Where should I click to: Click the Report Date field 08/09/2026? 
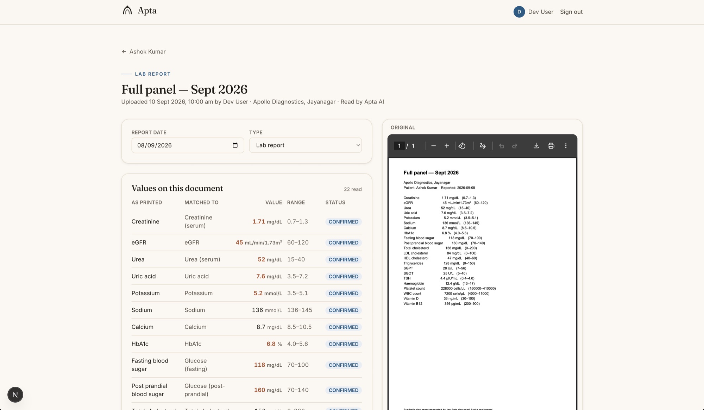click(x=188, y=145)
